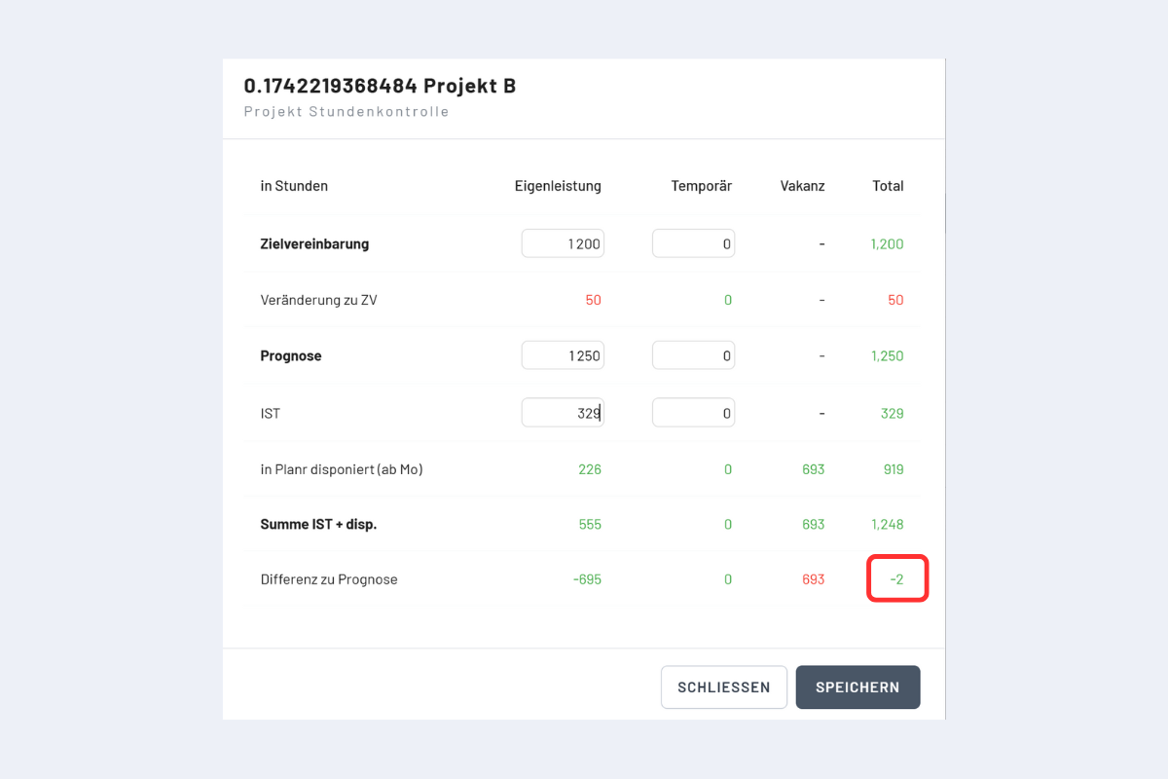The height and width of the screenshot is (779, 1168).
Task: Click the Temporär column header
Action: pyautogui.click(x=701, y=186)
